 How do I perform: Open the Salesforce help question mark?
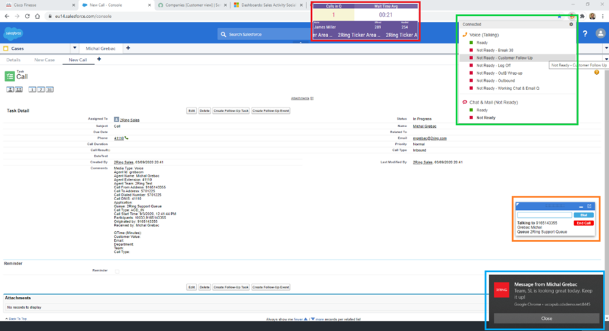(x=585, y=33)
